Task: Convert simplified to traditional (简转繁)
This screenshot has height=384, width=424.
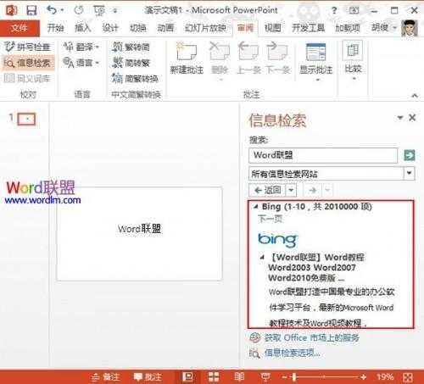Action: pyautogui.click(x=131, y=63)
